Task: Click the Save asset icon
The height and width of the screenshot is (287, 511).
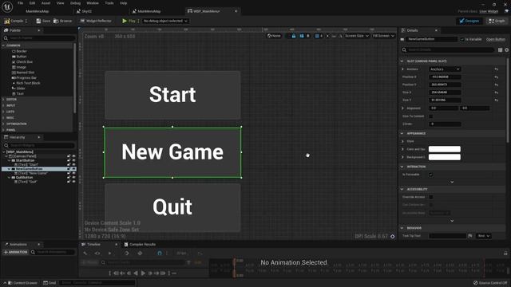Action: click(39, 21)
